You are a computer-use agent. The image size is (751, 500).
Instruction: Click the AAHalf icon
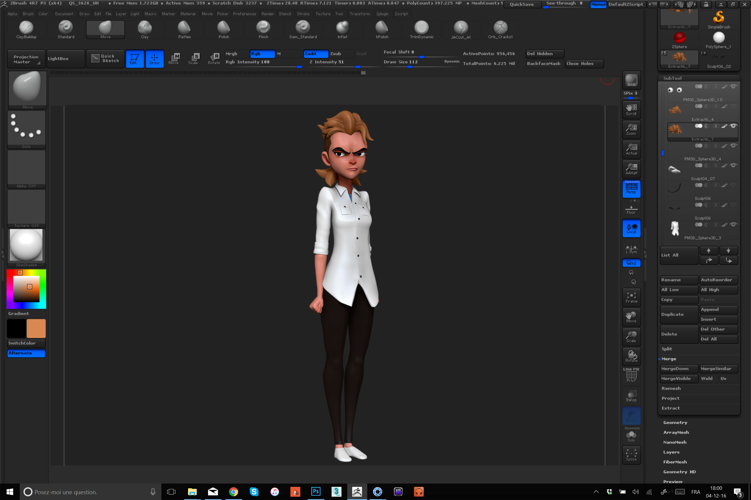click(x=631, y=169)
